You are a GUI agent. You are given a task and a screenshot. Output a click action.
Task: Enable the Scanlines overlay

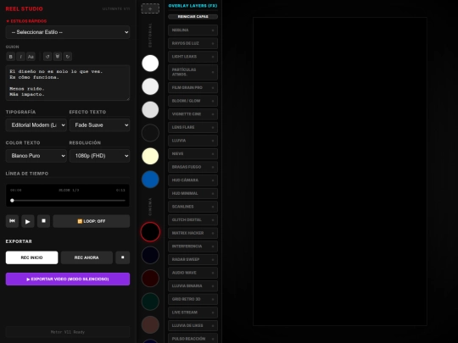pos(193,207)
